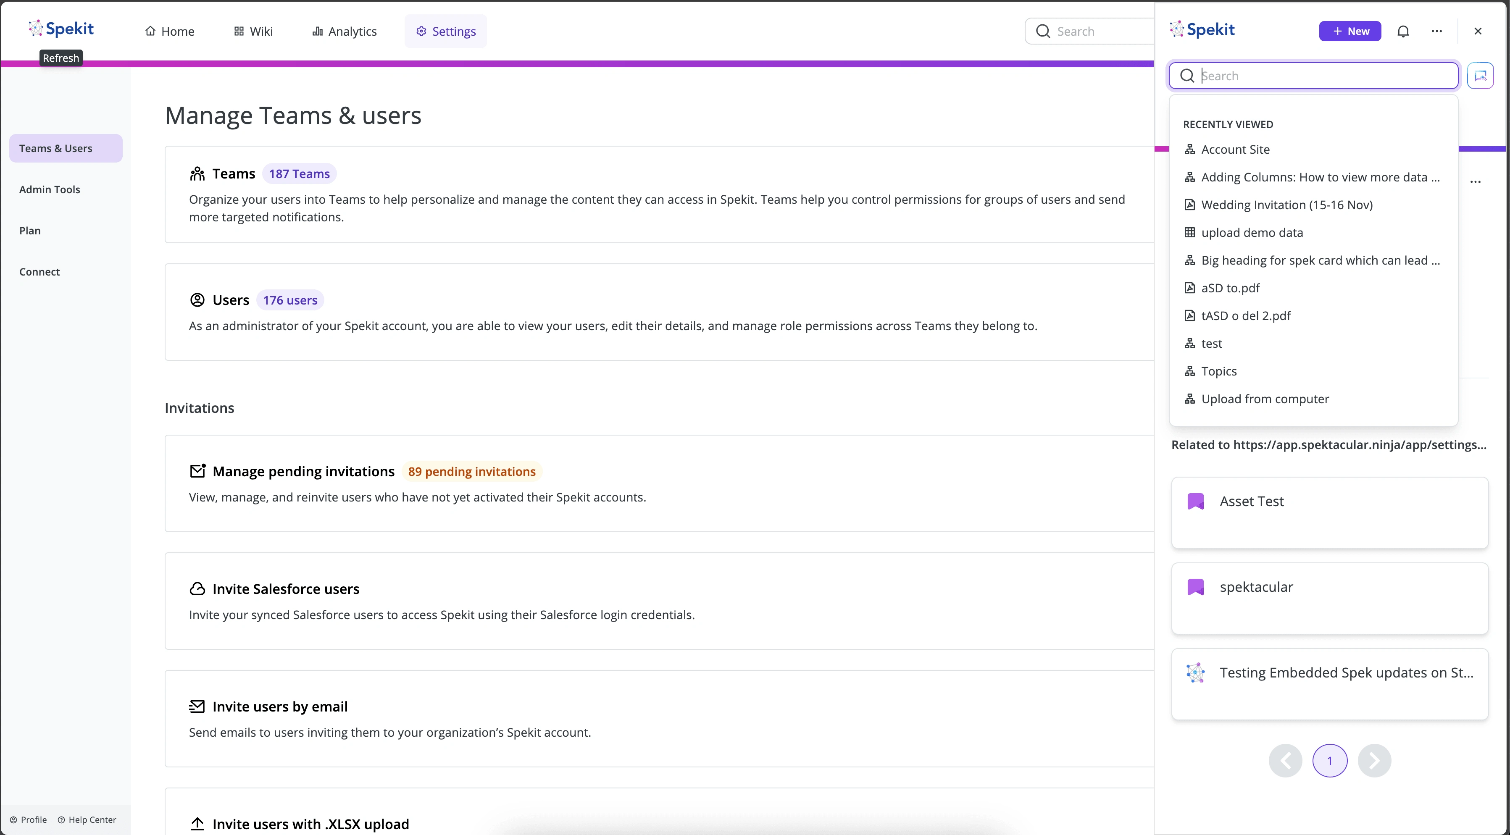Open Invite Salesforce users
Screen dimensions: 1510x835
coord(659,601)
